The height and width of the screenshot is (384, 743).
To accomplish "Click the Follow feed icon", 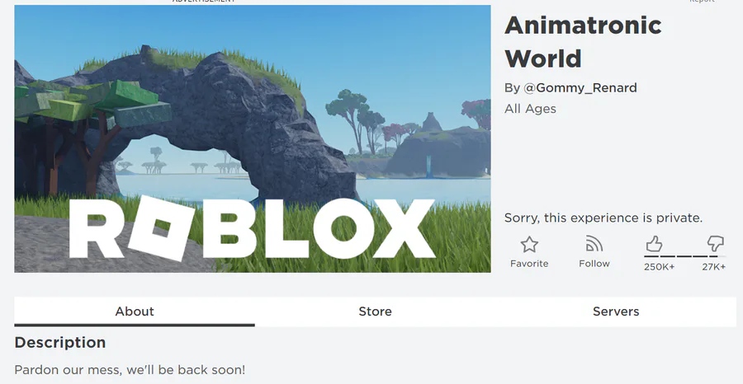I will tap(594, 244).
